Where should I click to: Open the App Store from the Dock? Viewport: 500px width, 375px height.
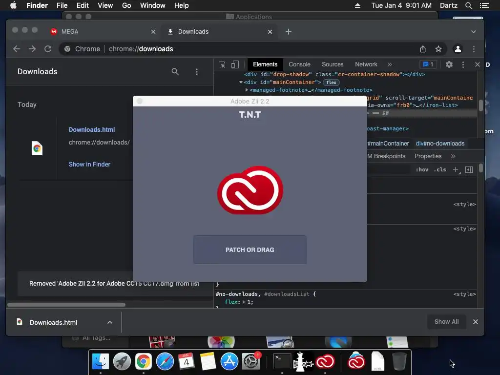click(229, 362)
